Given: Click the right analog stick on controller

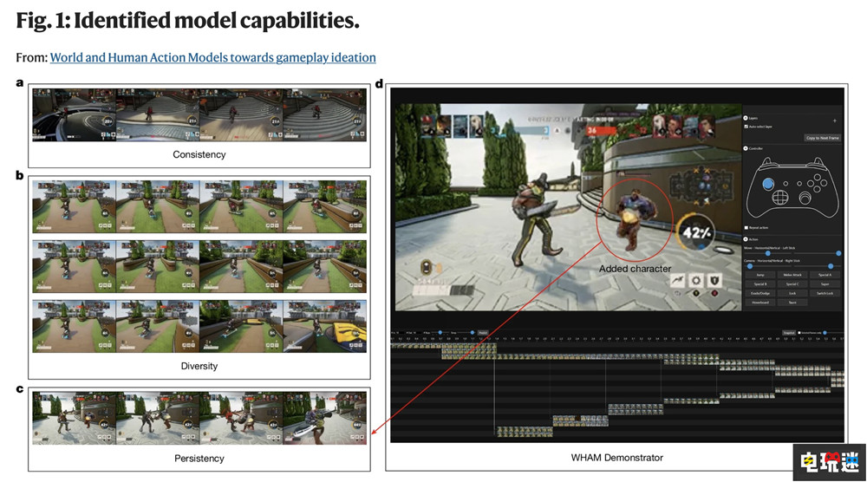Looking at the screenshot, I should [805, 198].
